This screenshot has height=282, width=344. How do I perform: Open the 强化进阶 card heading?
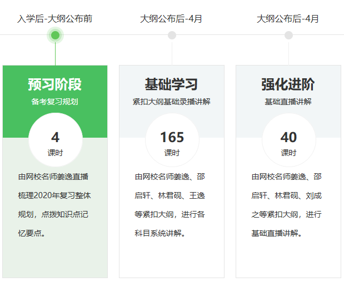pyautogui.click(x=288, y=84)
